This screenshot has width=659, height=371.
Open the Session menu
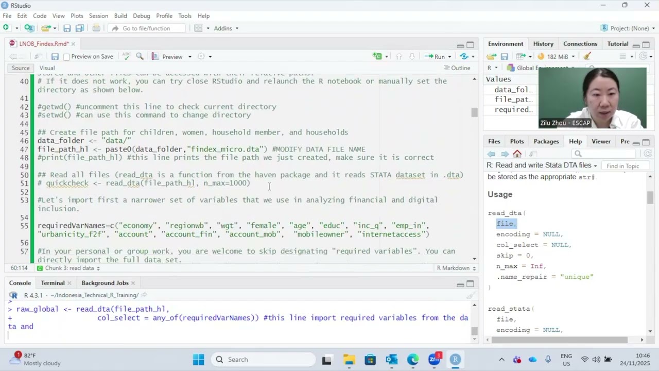[98, 16]
